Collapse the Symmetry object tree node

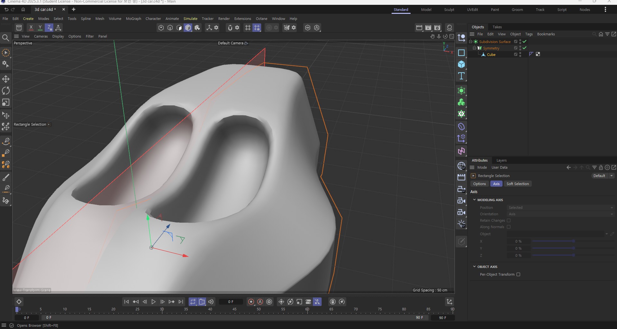point(474,48)
